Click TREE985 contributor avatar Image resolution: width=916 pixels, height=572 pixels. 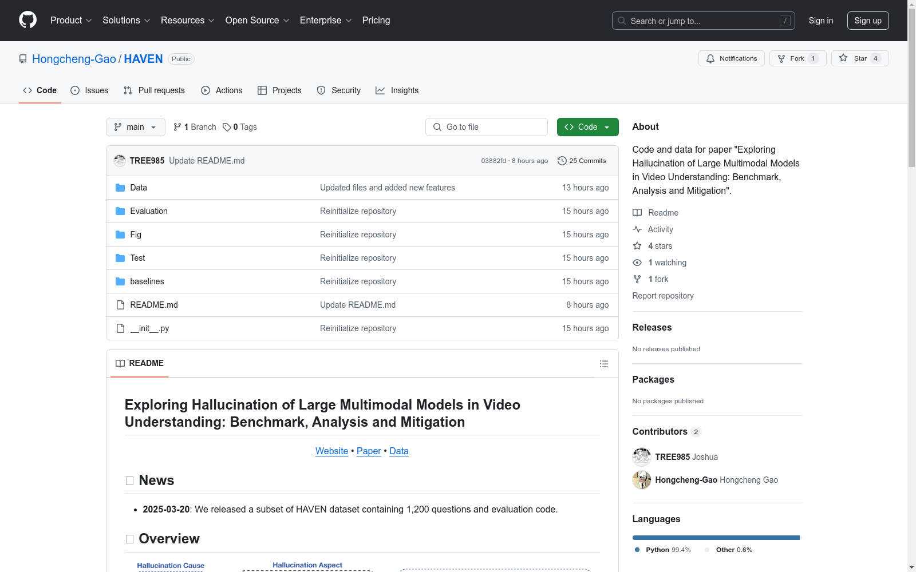click(642, 457)
